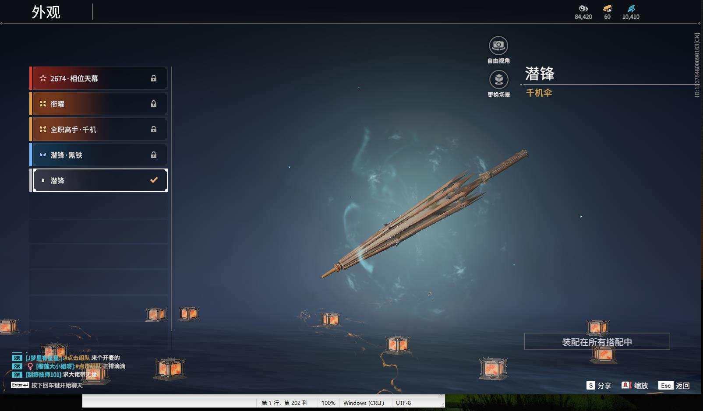Pick the 潜锋·黑铁 skin
Screen dimensions: 703x411
point(99,155)
